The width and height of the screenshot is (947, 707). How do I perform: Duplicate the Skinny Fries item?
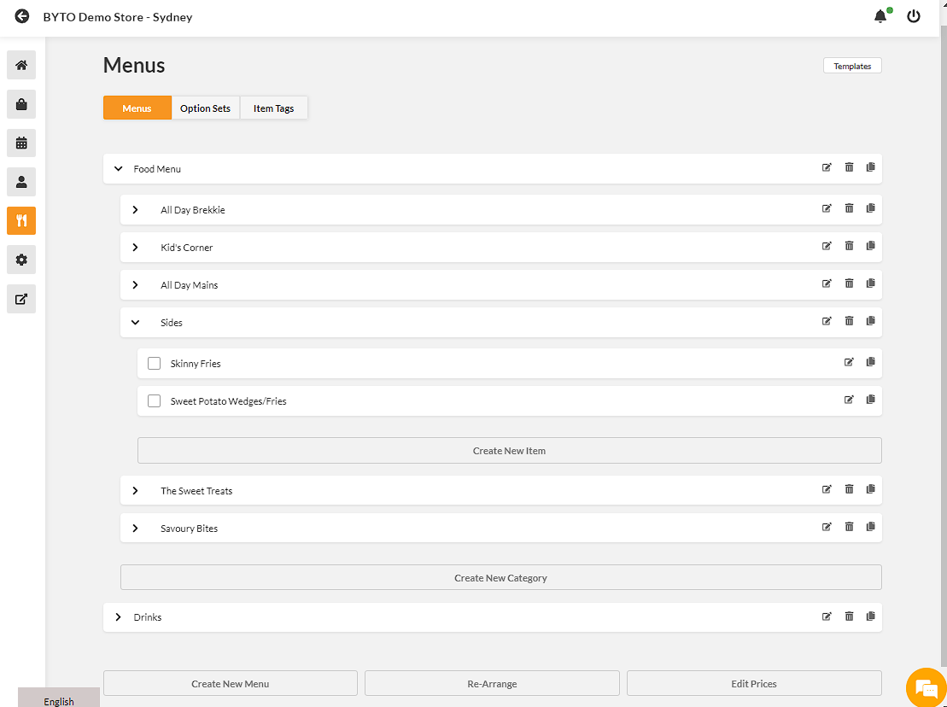[870, 362]
